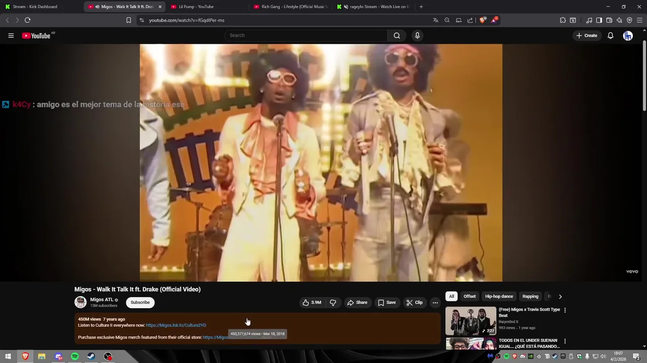
Task: Open Migos ATL channel name
Action: [x=102, y=299]
